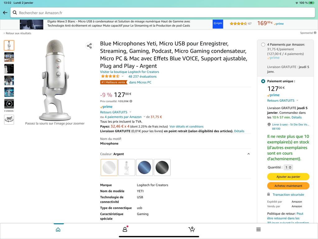The image size is (318, 239).
Task: Open the Quantité dropdown
Action: 288,167
